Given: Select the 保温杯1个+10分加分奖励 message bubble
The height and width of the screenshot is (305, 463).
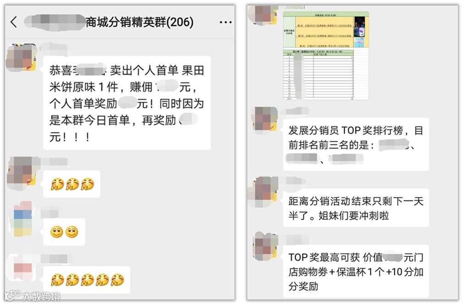Looking at the screenshot, I should click(356, 272).
